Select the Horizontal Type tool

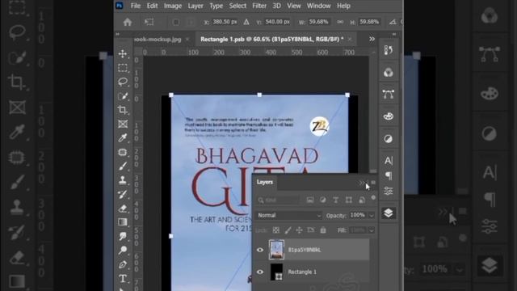coord(123,278)
